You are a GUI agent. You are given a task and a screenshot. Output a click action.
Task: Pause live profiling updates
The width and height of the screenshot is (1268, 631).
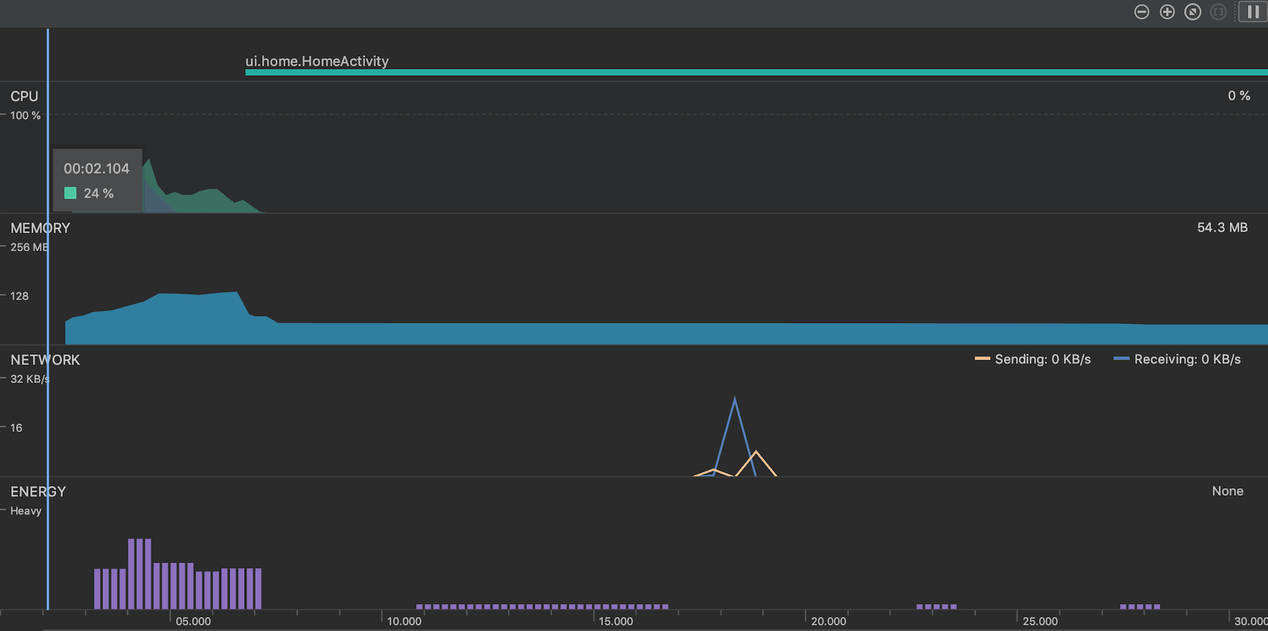point(1253,12)
